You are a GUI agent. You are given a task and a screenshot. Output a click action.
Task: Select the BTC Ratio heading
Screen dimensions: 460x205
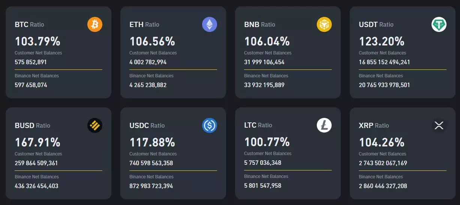tap(30, 24)
